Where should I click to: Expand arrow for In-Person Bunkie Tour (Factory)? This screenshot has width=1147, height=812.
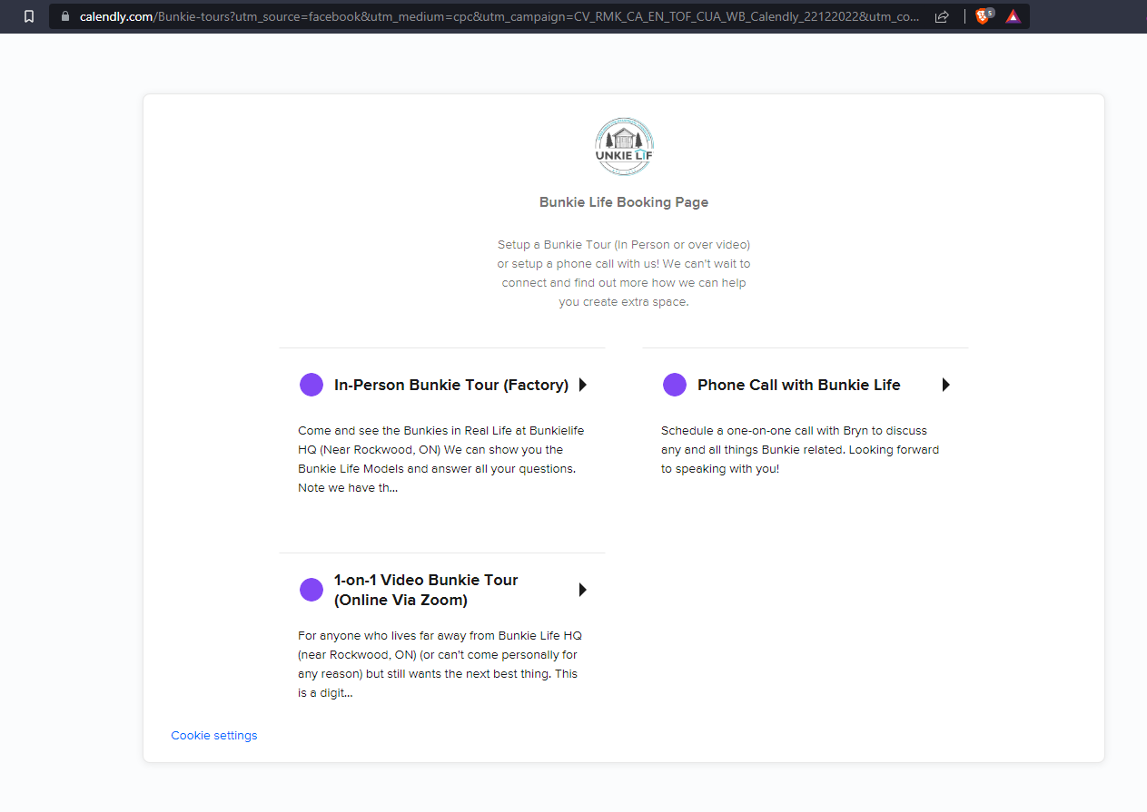pyautogui.click(x=583, y=385)
